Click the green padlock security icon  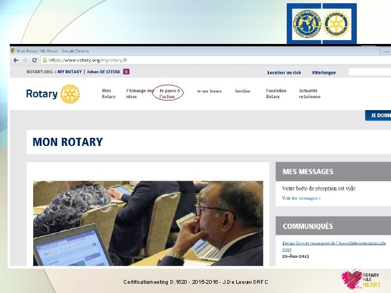point(45,60)
